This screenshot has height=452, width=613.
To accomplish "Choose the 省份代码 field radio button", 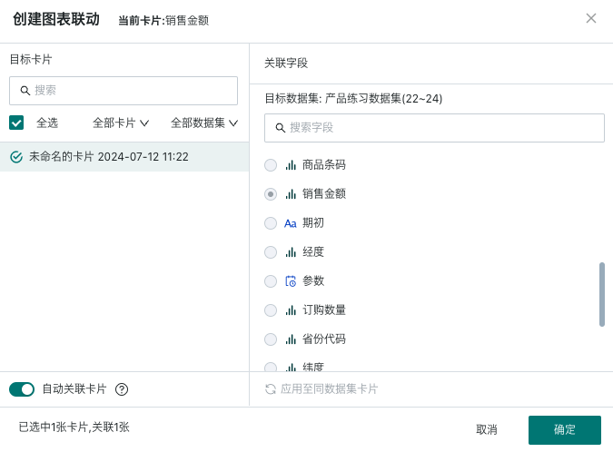I will (271, 339).
